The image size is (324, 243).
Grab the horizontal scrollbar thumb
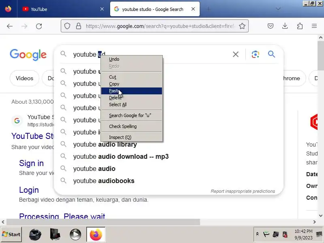point(103,222)
